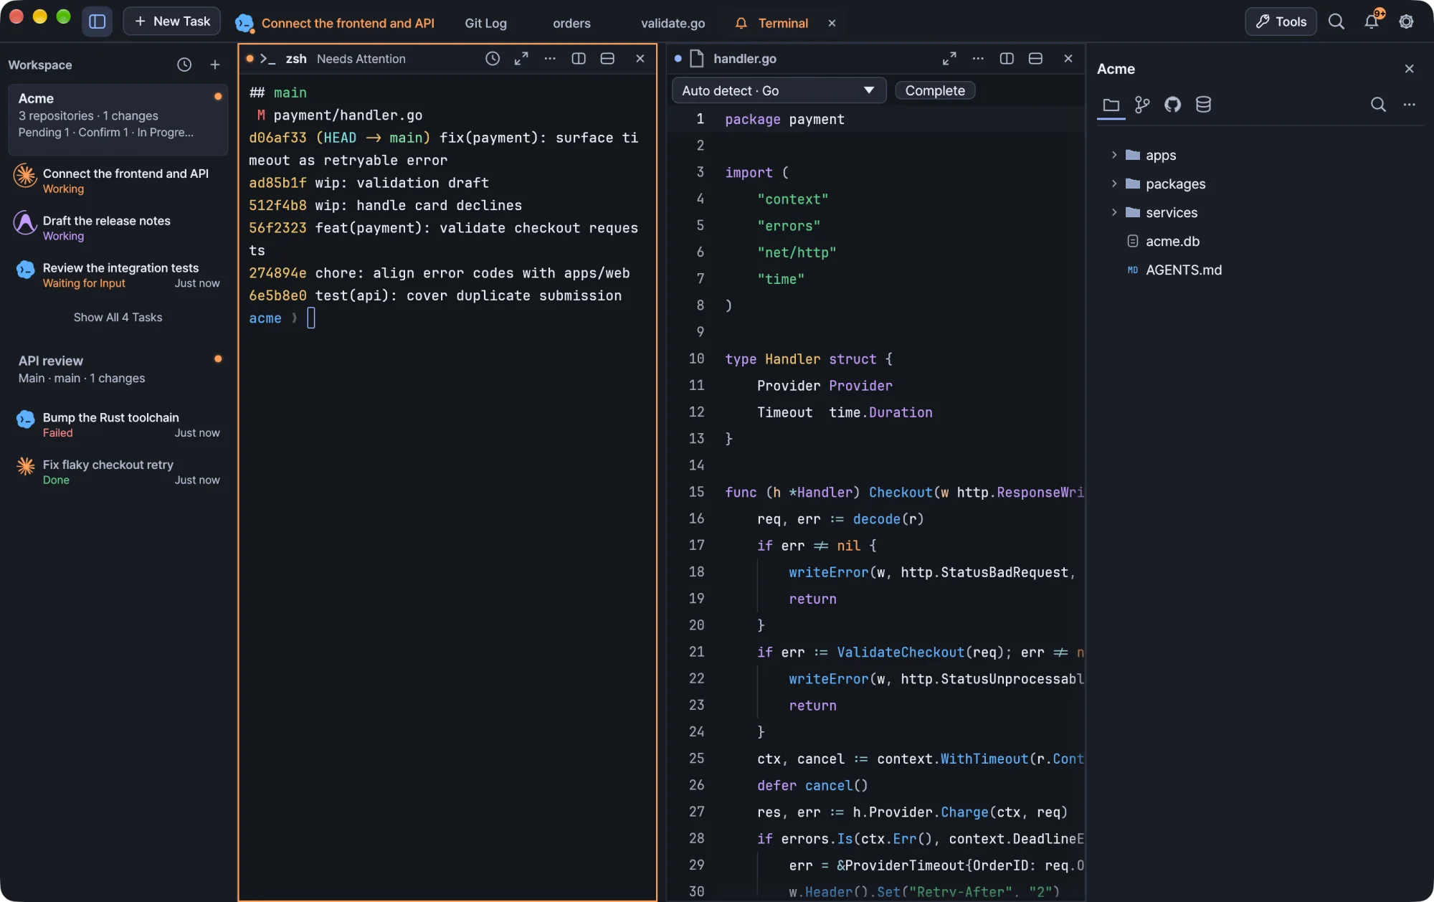Search files in Acme panel
The image size is (1434, 902).
click(1378, 105)
